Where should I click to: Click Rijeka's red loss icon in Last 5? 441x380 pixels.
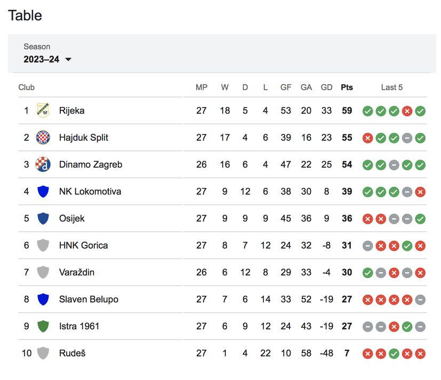click(407, 111)
